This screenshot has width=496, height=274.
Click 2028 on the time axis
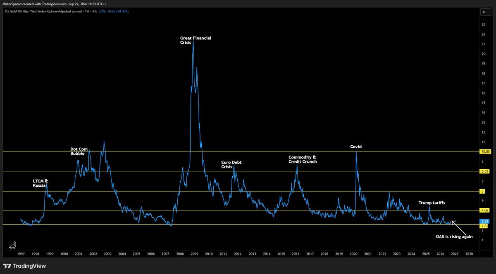click(x=469, y=253)
